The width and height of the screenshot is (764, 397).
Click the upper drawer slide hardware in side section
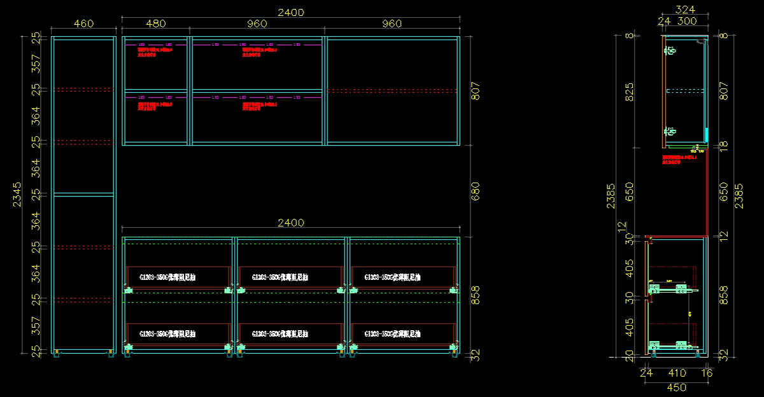click(672, 289)
